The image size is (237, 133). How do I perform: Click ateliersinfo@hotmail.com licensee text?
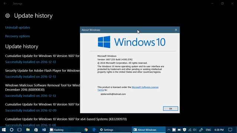(x=113, y=94)
